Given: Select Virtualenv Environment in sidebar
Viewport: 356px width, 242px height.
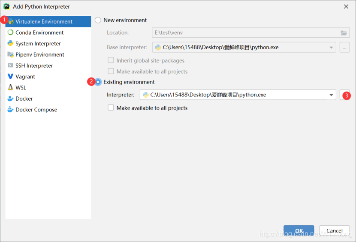Looking at the screenshot, I should tap(48, 21).
